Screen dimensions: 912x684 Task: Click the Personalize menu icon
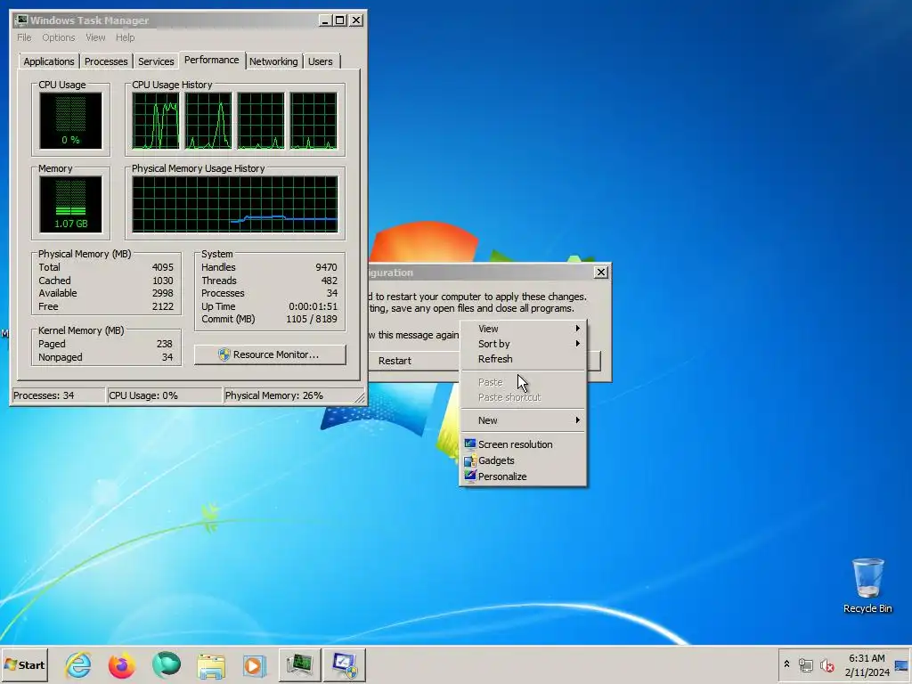[x=470, y=476]
